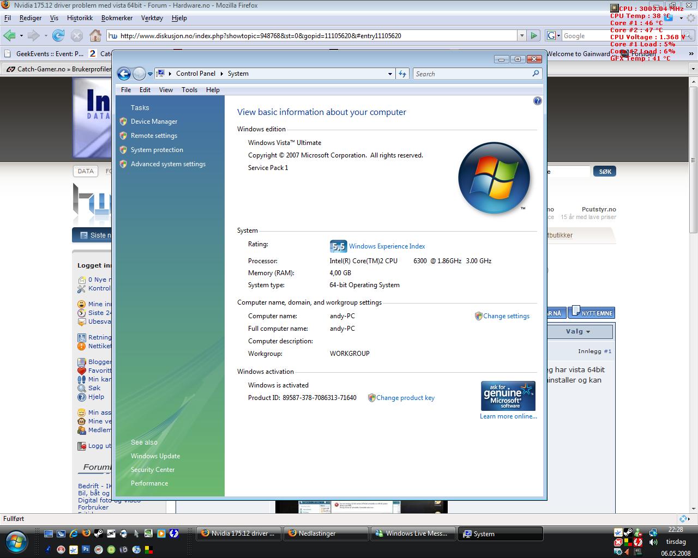Launch Internet Explorer from Quick Launch
This screenshot has width=698, height=558.
click(74, 533)
